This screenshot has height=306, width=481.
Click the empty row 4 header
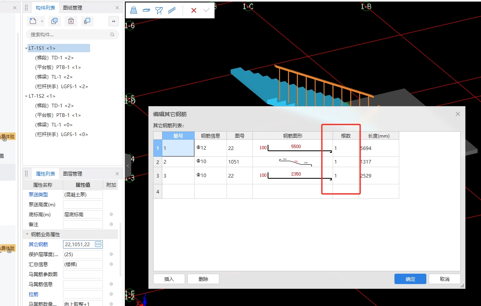click(x=158, y=191)
